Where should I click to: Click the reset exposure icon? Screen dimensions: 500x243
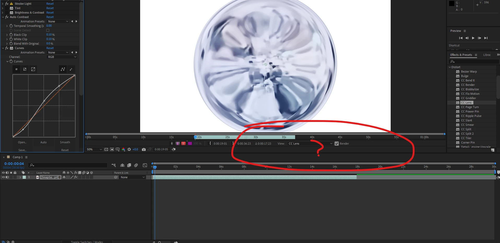[129, 150]
